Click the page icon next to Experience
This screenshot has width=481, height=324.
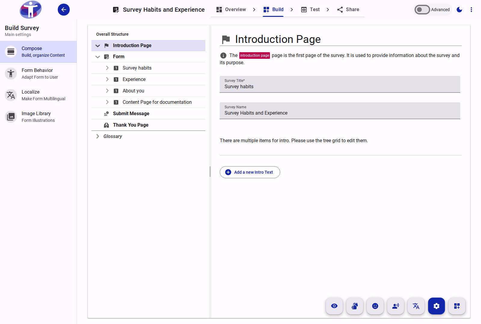116,79
